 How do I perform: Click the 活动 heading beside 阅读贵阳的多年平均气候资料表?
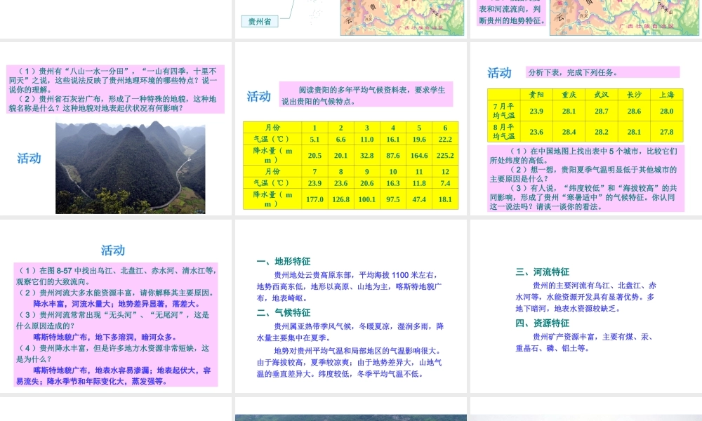259,96
